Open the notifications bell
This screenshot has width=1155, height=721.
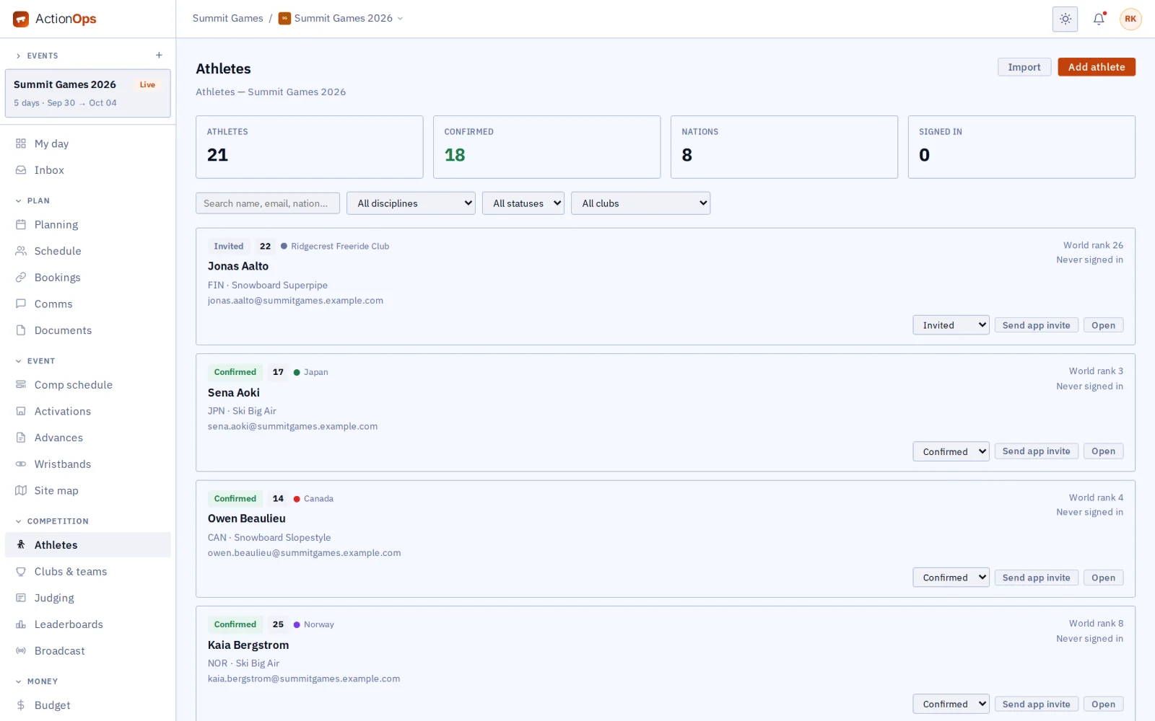point(1099,19)
